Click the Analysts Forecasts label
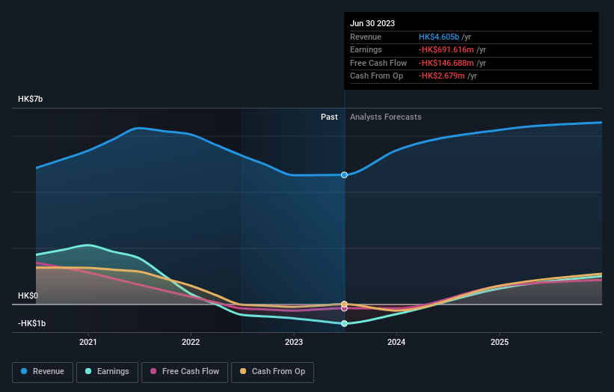This screenshot has width=614, height=392. coord(386,117)
